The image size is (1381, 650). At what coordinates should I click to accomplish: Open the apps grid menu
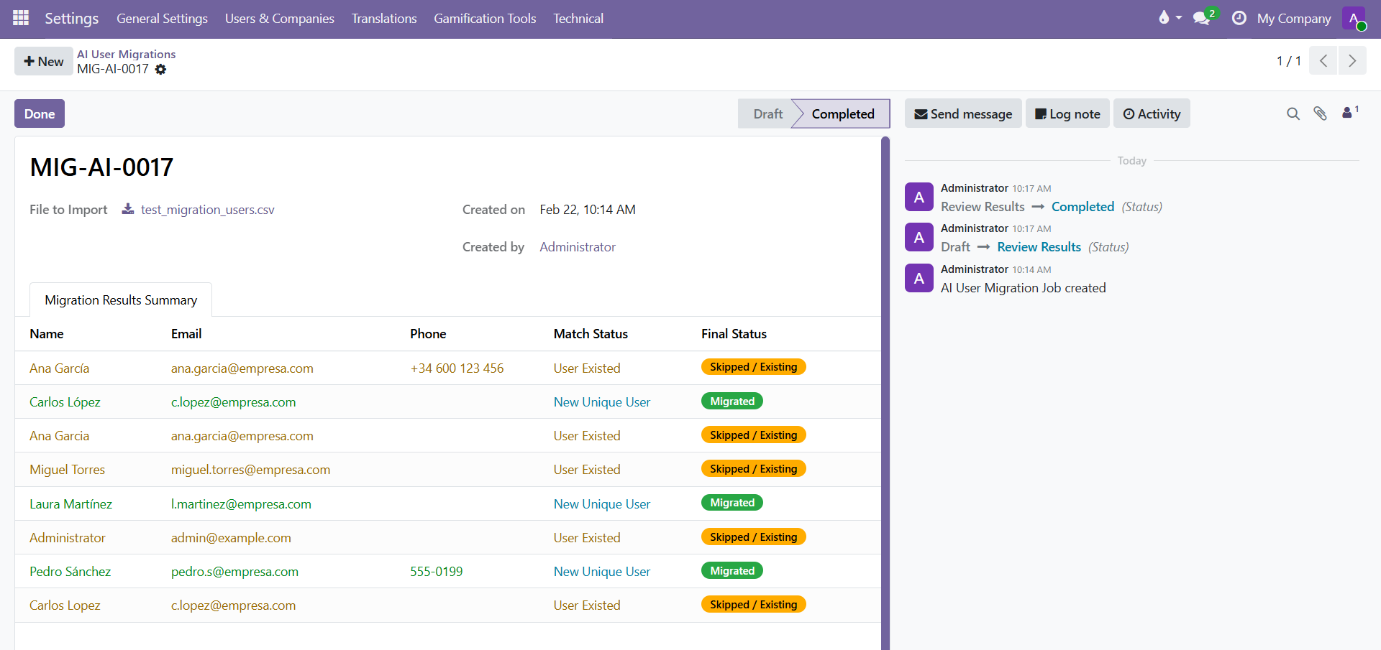[x=21, y=18]
